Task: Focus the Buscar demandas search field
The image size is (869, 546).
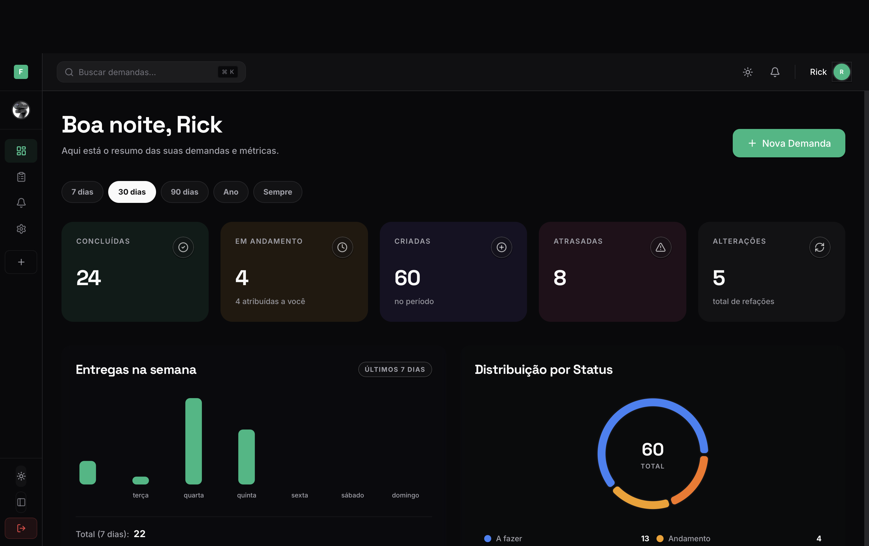Action: 144,72
